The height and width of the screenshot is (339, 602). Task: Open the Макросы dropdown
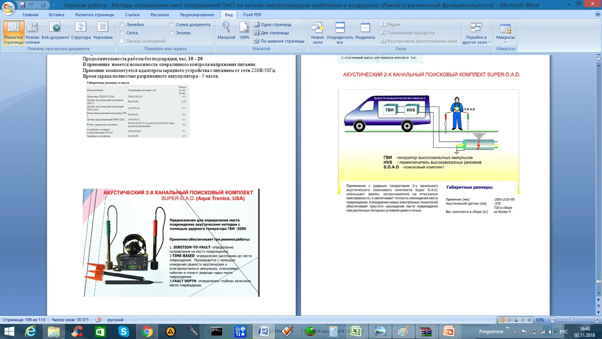click(x=505, y=33)
